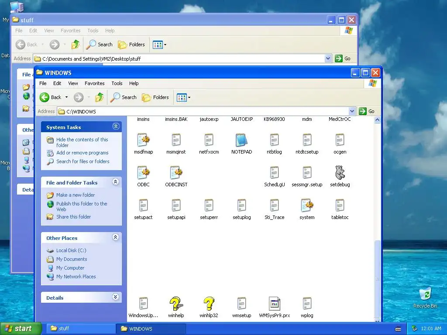447x335 pixels.
Task: Select the ODBC configuration file
Action: click(x=143, y=173)
